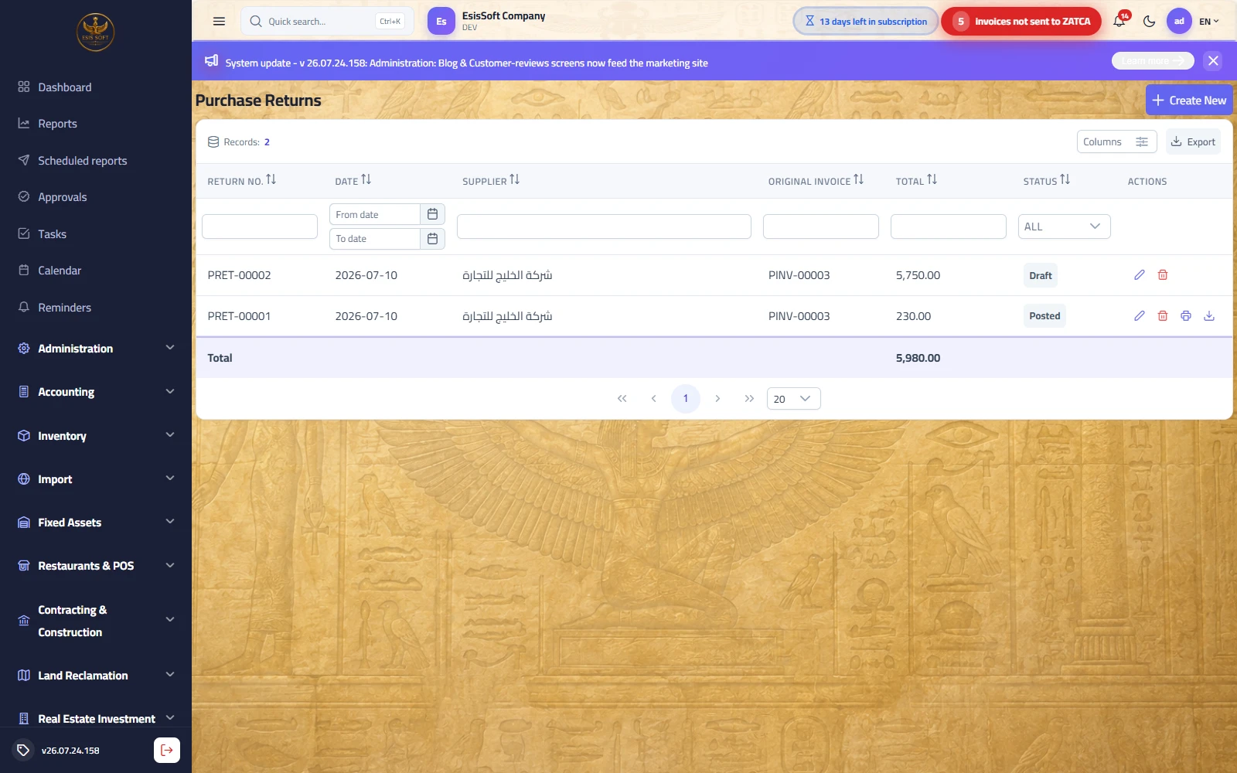This screenshot has width=1237, height=773.
Task: Delete purchase return PRET-00002
Action: (1162, 275)
